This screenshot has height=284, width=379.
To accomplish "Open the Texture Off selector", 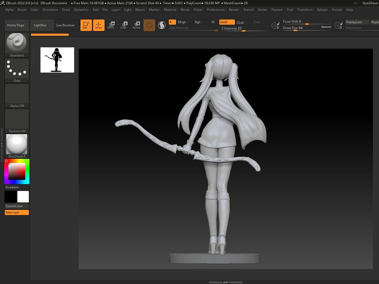I will [17, 121].
